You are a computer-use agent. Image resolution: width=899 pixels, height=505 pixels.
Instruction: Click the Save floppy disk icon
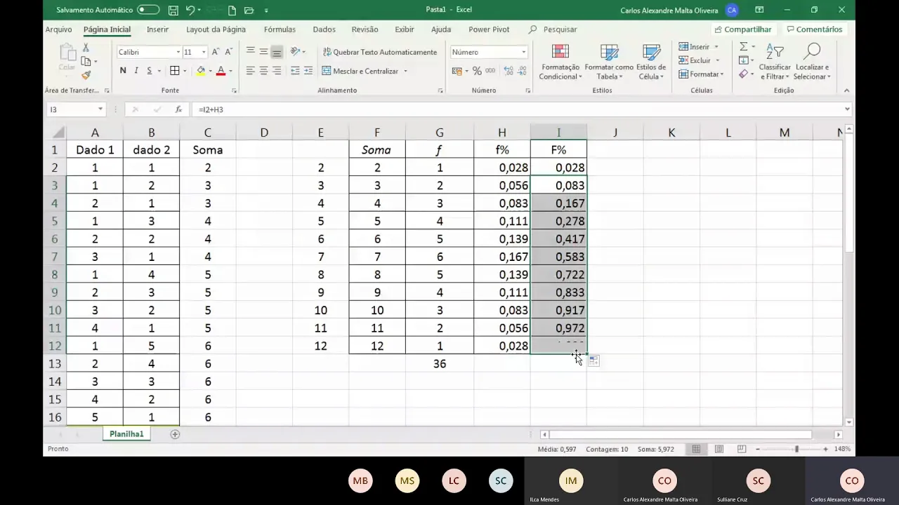(173, 11)
